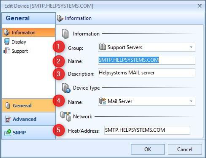Click the Device Type section icon
The height and width of the screenshot is (158, 206).
66,88
